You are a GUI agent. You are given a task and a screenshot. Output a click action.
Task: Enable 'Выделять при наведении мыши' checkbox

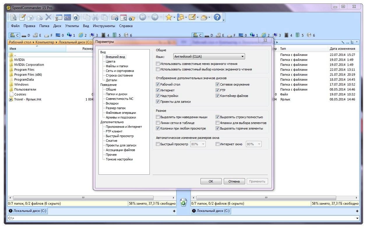(158, 117)
